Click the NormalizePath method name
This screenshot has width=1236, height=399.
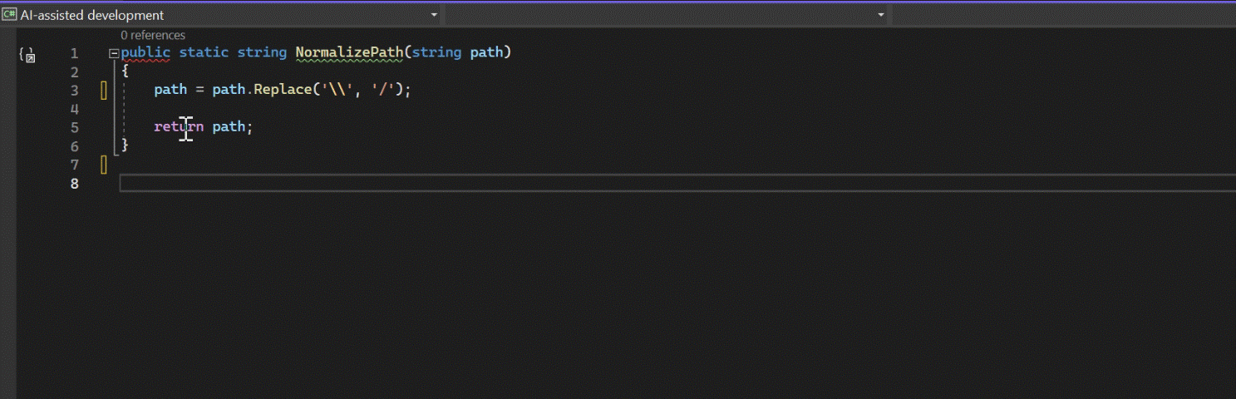(349, 52)
